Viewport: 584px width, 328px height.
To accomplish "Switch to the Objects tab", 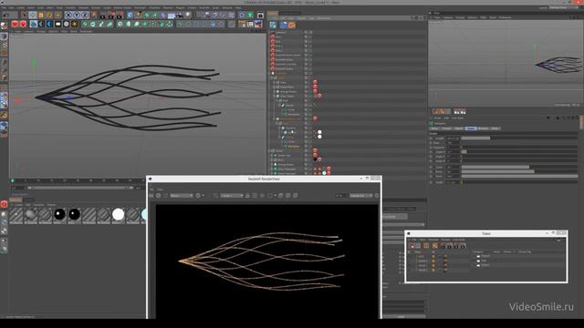I will pyautogui.click(x=273, y=14).
